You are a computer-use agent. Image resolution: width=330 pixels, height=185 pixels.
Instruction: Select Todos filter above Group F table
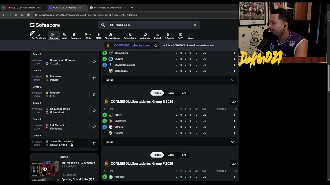[157, 155]
